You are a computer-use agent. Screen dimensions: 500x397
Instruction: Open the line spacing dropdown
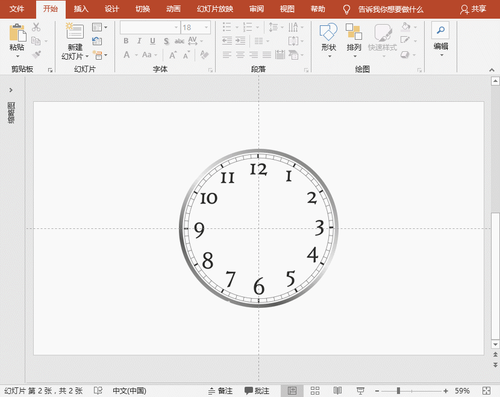(282, 28)
